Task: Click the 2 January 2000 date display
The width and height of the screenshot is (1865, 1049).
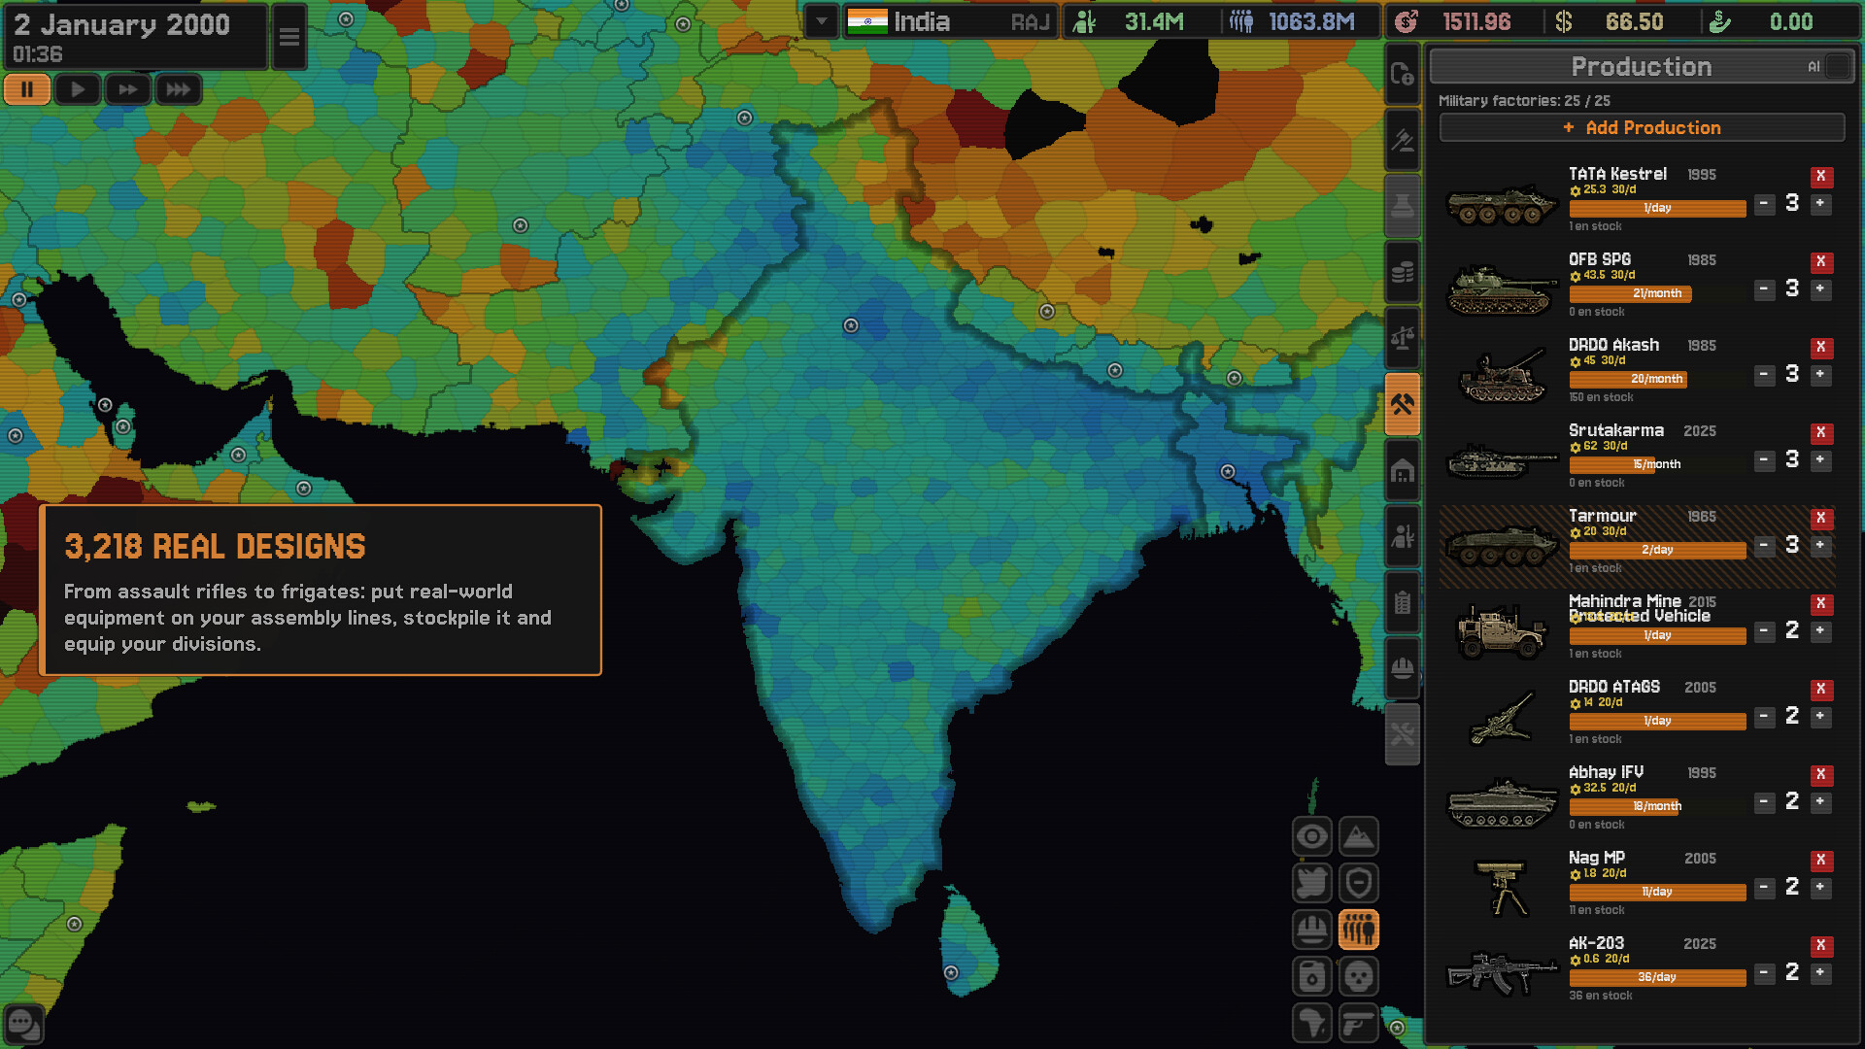Action: [x=122, y=24]
